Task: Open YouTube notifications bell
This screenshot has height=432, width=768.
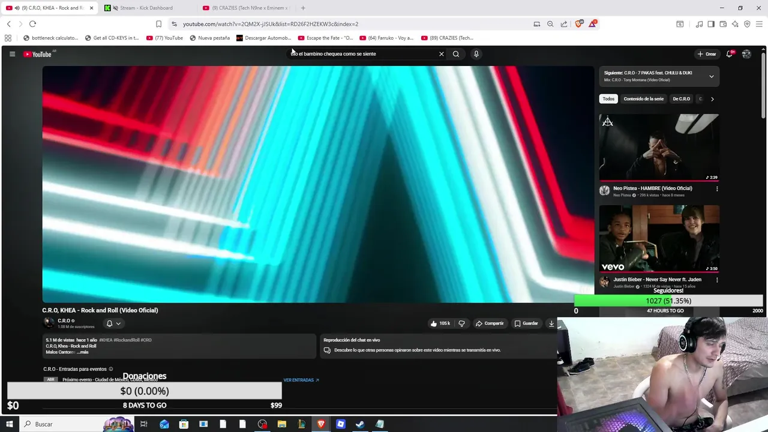Action: tap(730, 54)
